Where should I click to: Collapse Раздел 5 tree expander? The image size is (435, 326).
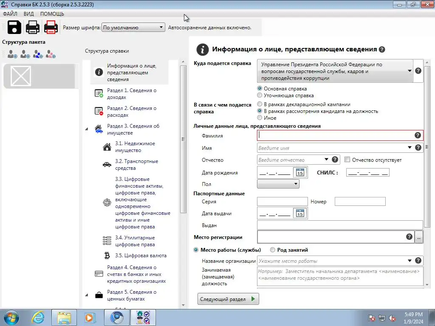click(x=87, y=295)
